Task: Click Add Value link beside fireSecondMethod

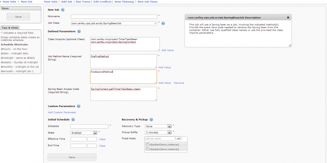Action: (x=165, y=83)
